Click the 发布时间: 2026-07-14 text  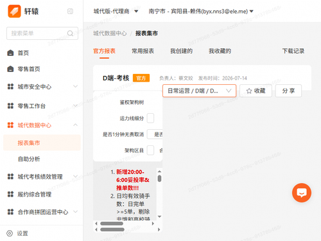tap(222, 78)
